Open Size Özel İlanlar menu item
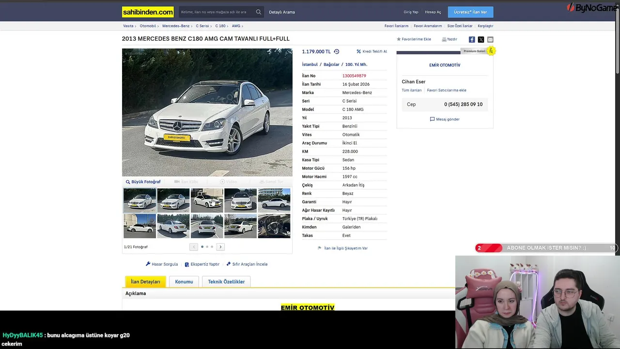 pyautogui.click(x=460, y=26)
